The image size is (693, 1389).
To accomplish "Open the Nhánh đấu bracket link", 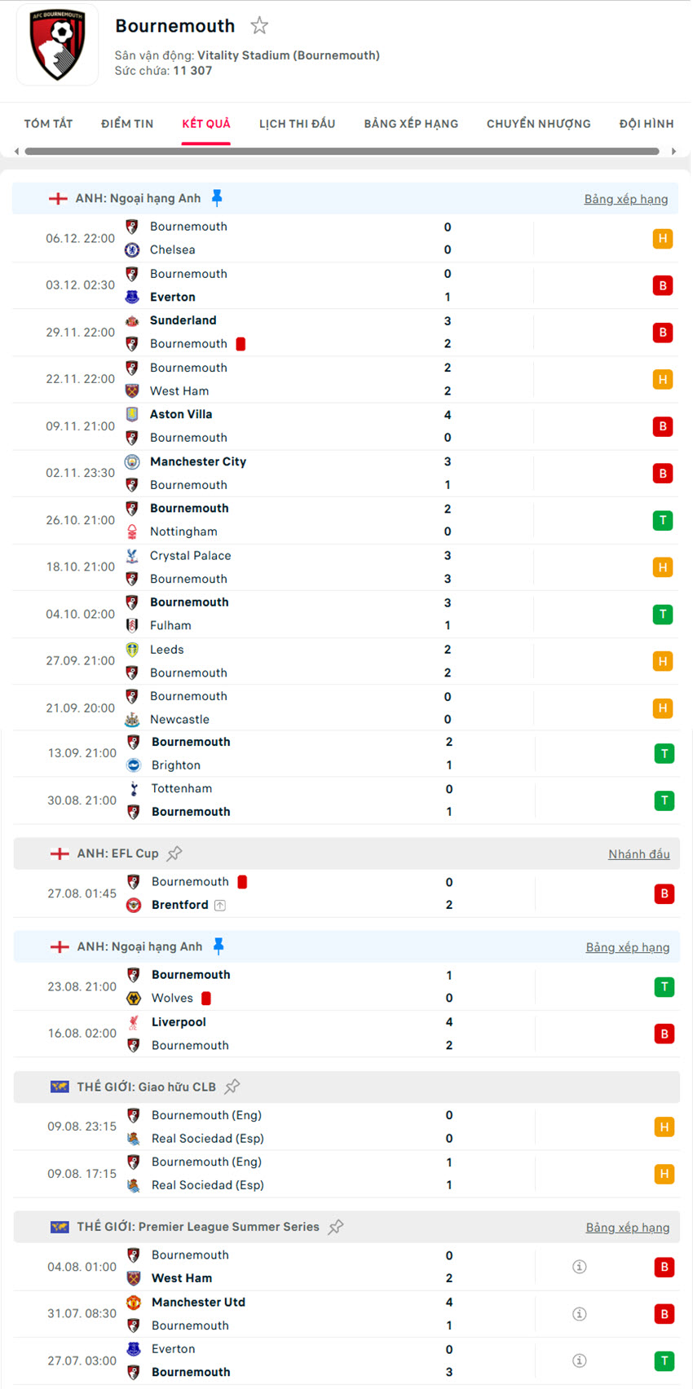I will (x=641, y=853).
